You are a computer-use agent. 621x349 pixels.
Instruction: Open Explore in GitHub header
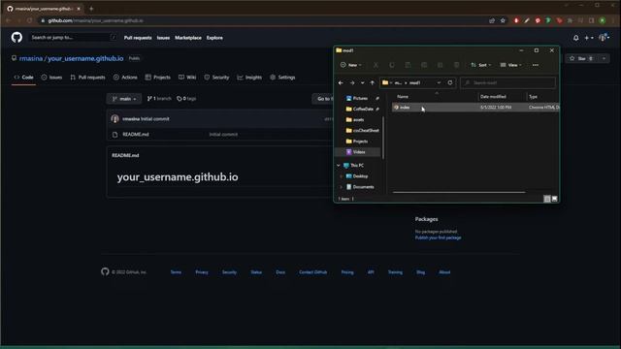click(x=214, y=38)
